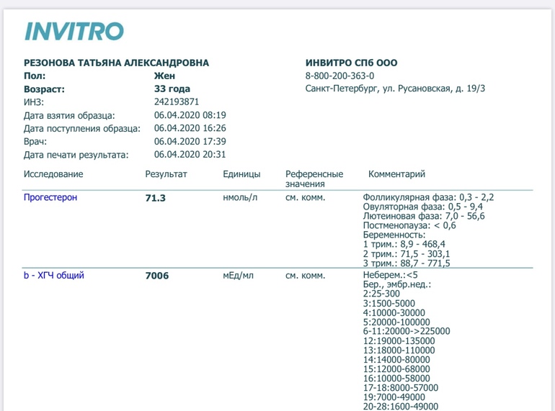Click the Исследование column header
The width and height of the screenshot is (555, 411).
(53, 174)
